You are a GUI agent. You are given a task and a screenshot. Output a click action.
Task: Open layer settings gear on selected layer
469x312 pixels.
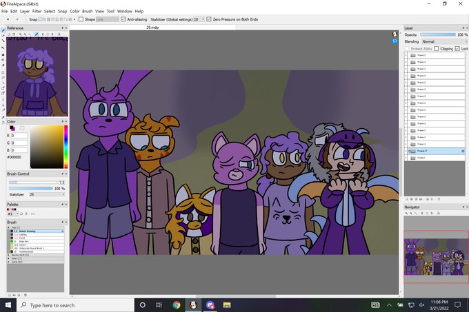click(463, 151)
